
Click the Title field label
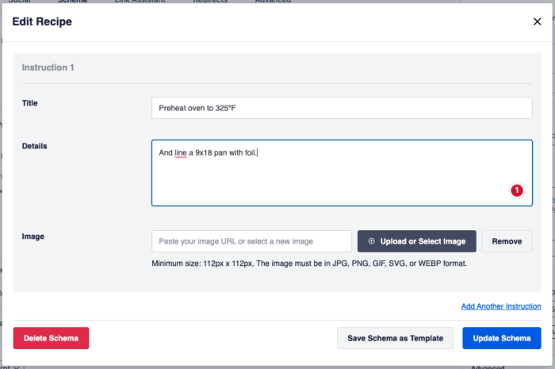(29, 103)
